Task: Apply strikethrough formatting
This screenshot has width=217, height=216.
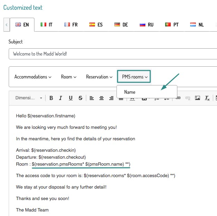Action: [x=80, y=98]
